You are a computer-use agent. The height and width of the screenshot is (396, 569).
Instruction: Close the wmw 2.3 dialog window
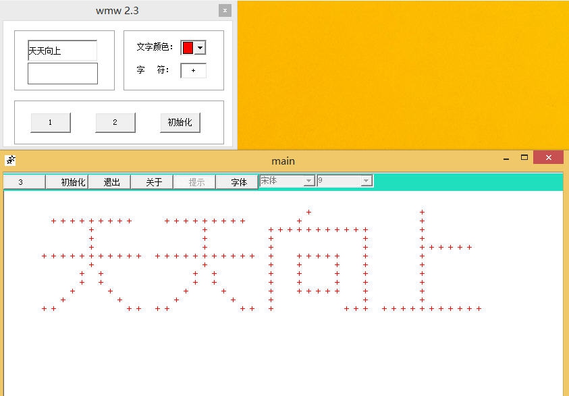[x=224, y=10]
